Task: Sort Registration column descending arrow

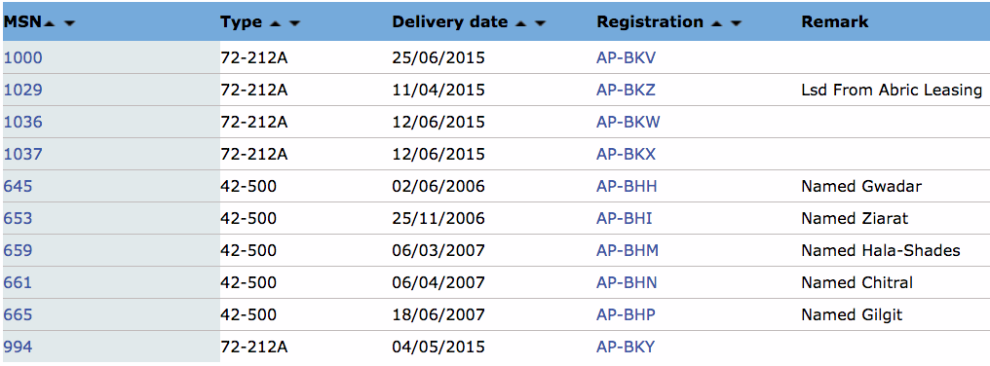Action: [x=736, y=23]
